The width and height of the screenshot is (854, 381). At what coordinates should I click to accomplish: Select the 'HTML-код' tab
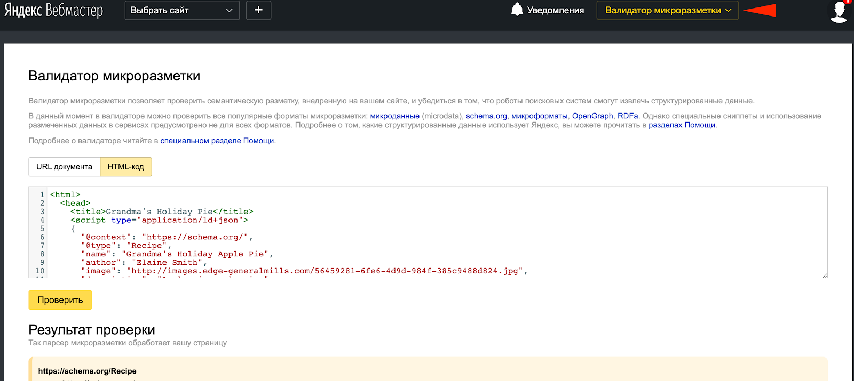[x=125, y=167]
